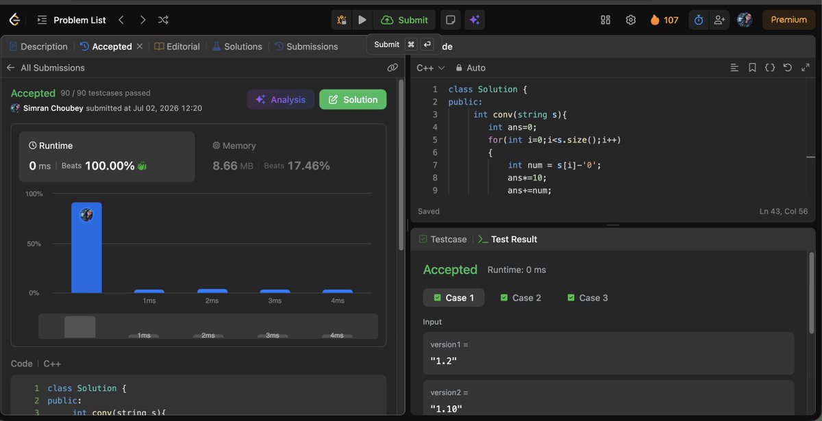
Task: Switch to the Description tab
Action: click(38, 47)
